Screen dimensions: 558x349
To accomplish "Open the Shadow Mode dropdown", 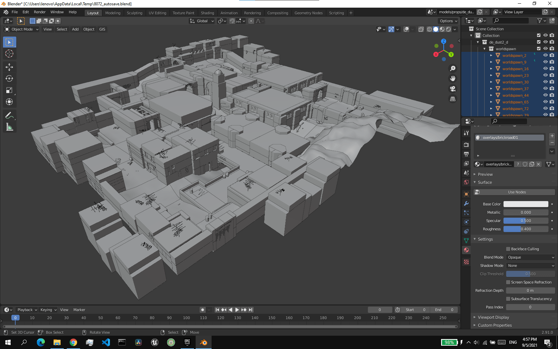I will pyautogui.click(x=530, y=266).
